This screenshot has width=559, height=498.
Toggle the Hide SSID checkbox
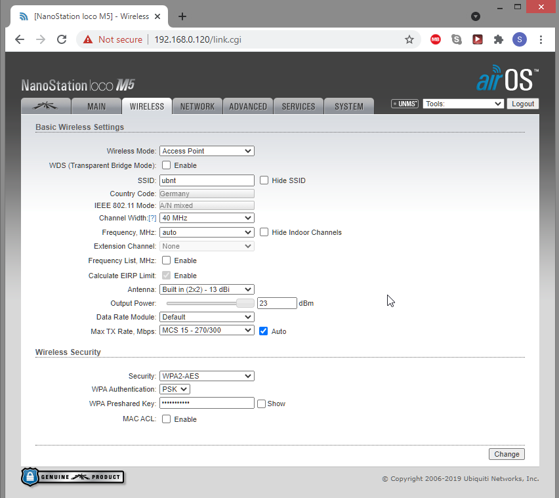[264, 180]
